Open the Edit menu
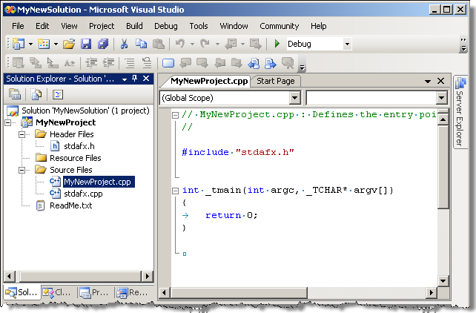476x313 pixels. [42, 26]
